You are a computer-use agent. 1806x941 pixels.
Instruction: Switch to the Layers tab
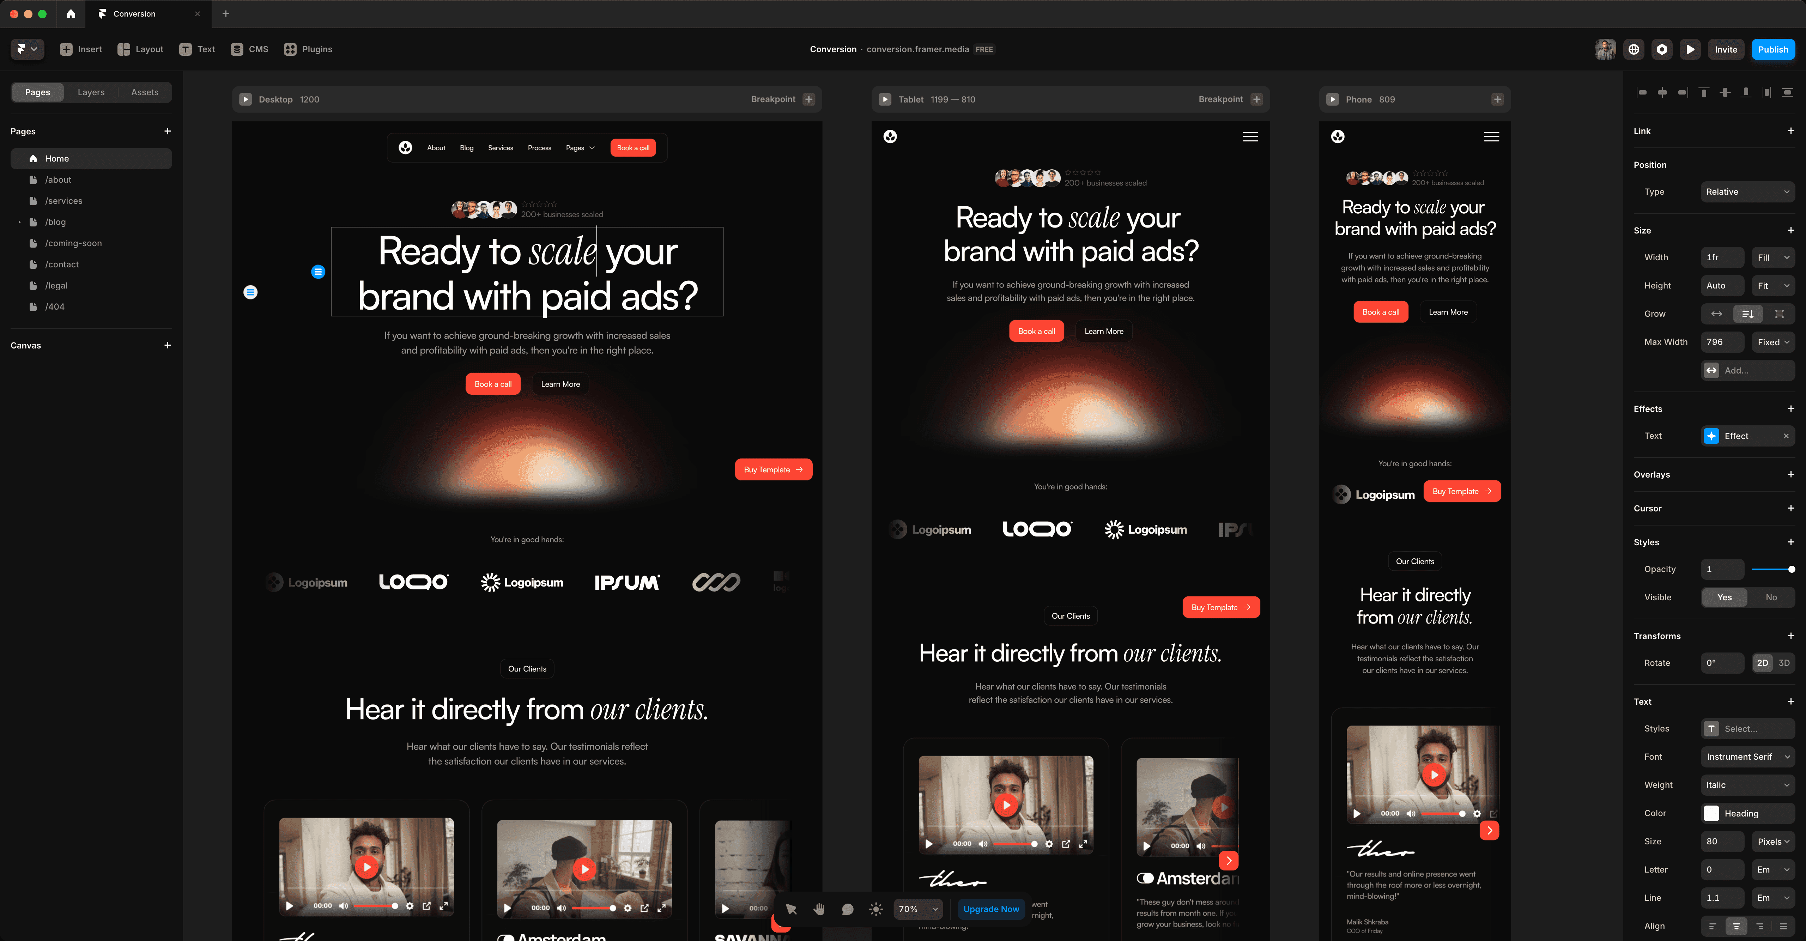click(91, 92)
